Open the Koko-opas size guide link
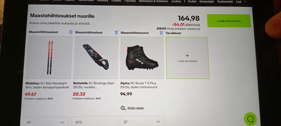Image resolution: width=281 pixels, height=126 pixels. click(x=136, y=108)
